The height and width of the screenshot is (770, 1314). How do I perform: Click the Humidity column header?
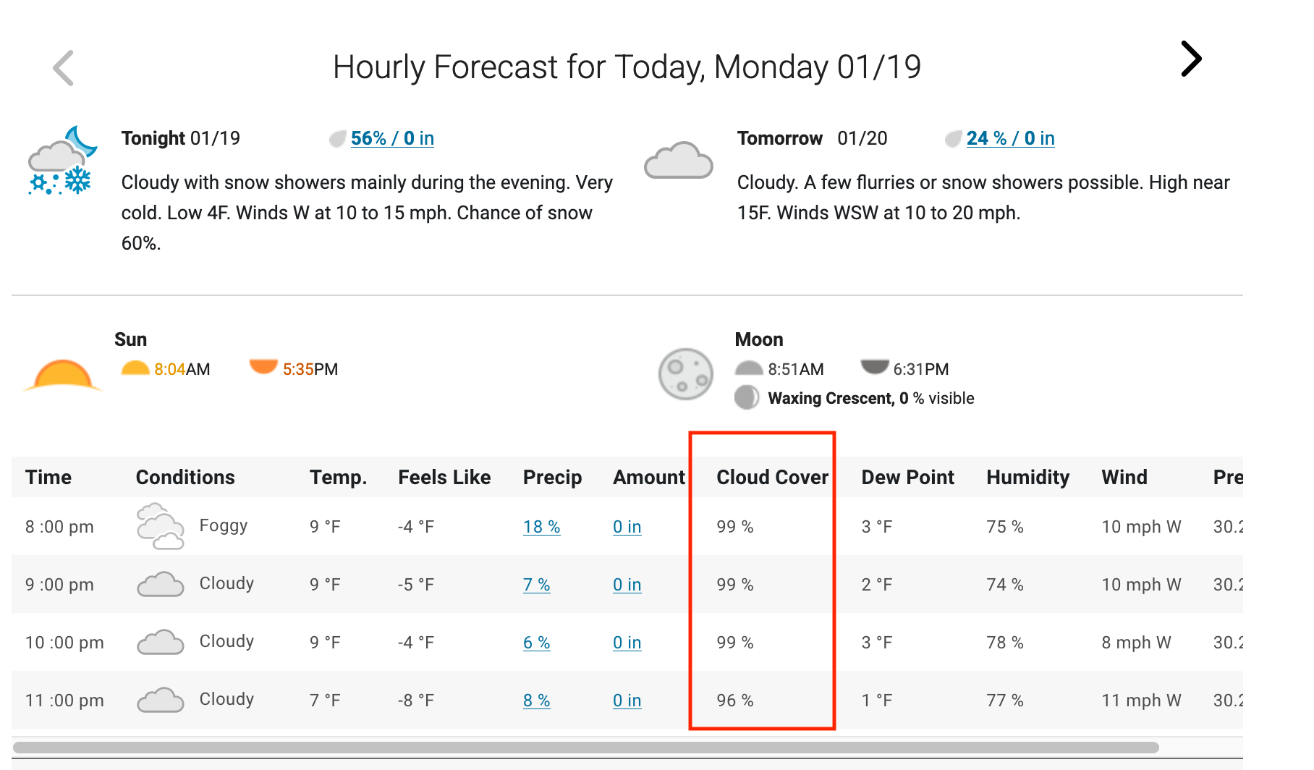[x=1027, y=477]
